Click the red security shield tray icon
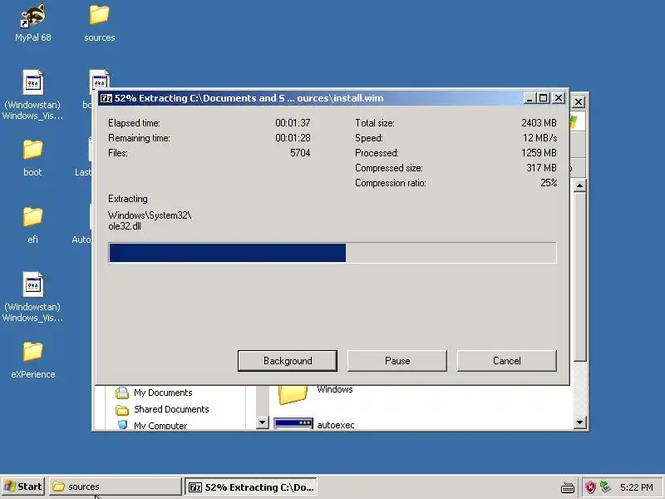The width and height of the screenshot is (665, 499). [590, 487]
